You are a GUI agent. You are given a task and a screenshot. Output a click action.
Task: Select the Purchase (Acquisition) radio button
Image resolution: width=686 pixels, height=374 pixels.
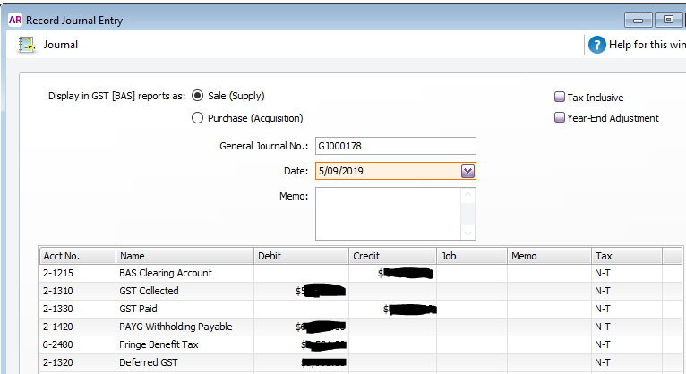(198, 118)
